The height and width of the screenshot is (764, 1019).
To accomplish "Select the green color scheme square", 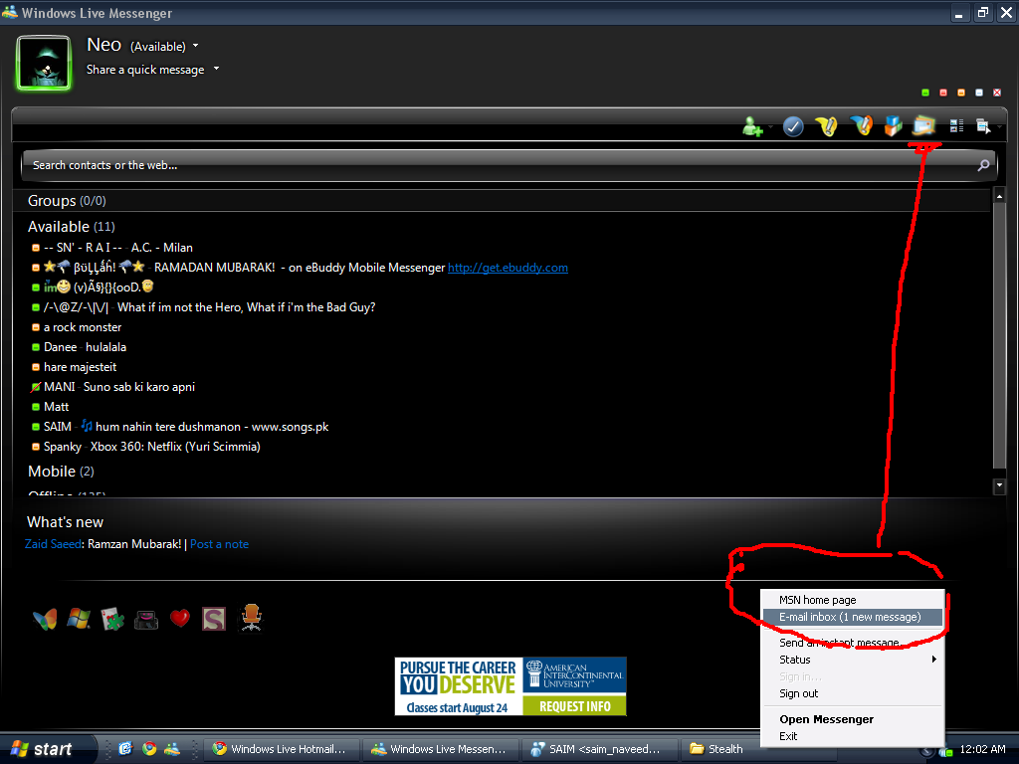I will (925, 93).
